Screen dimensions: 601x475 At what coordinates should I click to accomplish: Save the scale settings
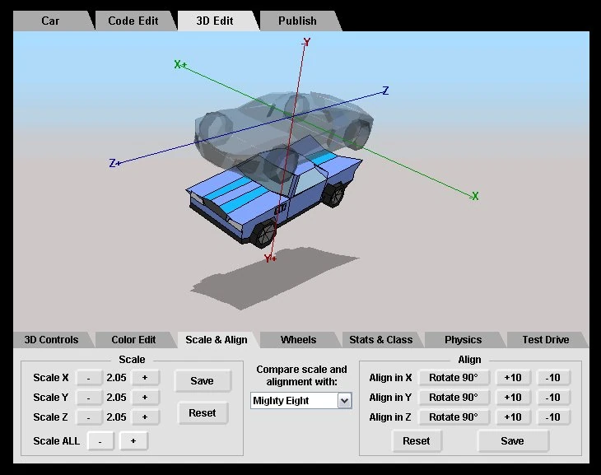(202, 380)
